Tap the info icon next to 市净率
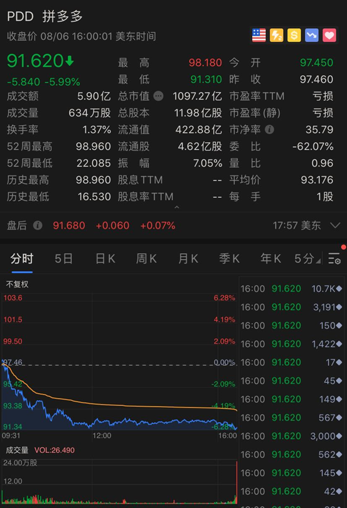This screenshot has width=347, height=508. (269, 130)
